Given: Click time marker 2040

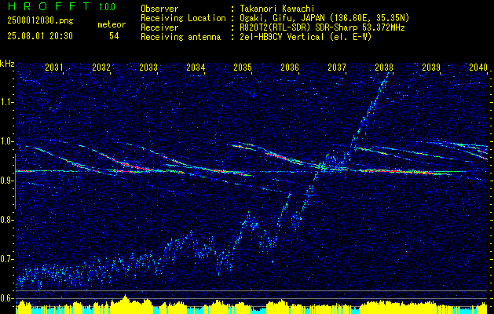Looking at the screenshot, I should point(478,68).
